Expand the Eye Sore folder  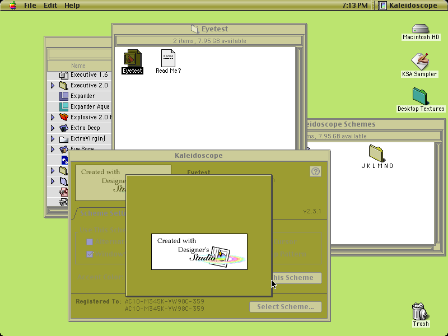click(x=53, y=149)
